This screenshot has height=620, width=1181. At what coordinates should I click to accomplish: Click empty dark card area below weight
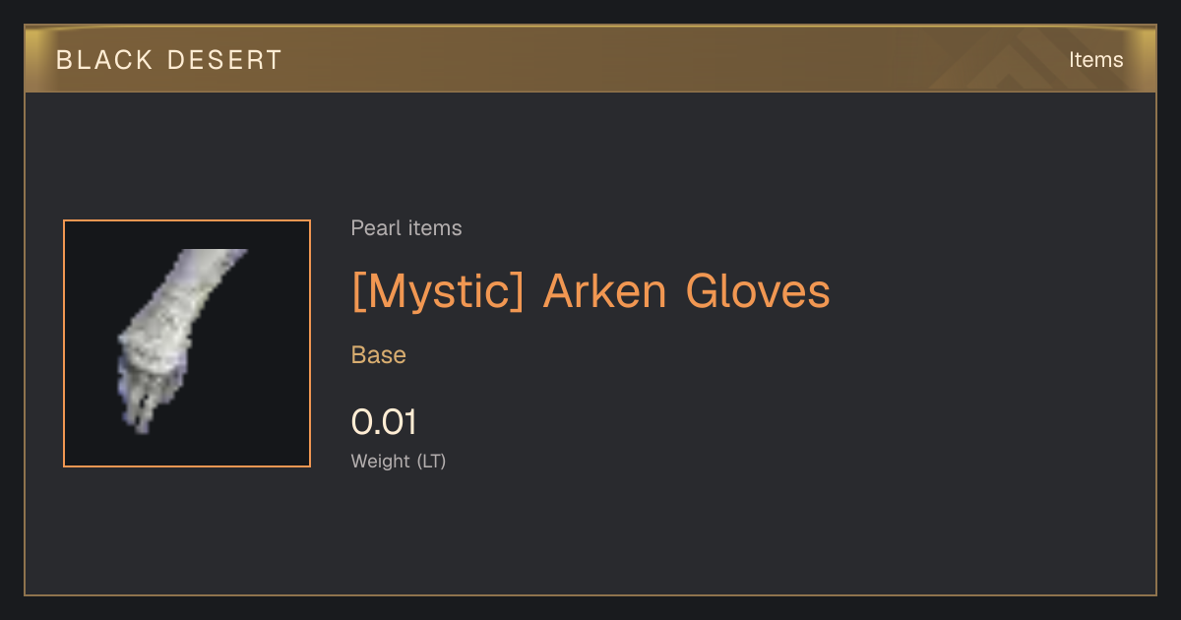pyautogui.click(x=590, y=536)
